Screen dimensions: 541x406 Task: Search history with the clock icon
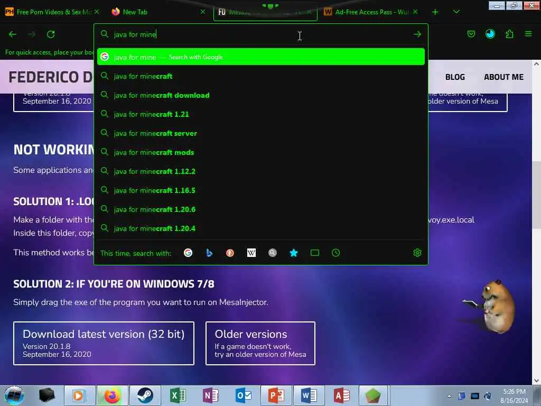coord(335,253)
